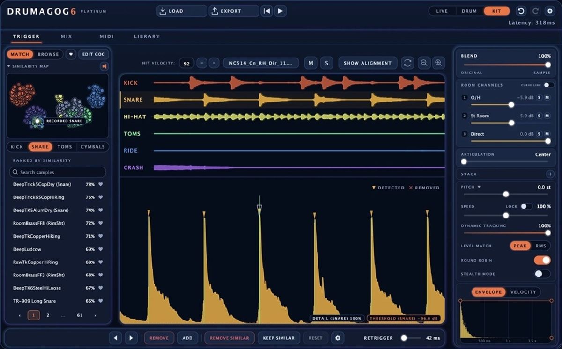The image size is (562, 349).
Task: Go to sample list page 2
Action: click(48, 315)
